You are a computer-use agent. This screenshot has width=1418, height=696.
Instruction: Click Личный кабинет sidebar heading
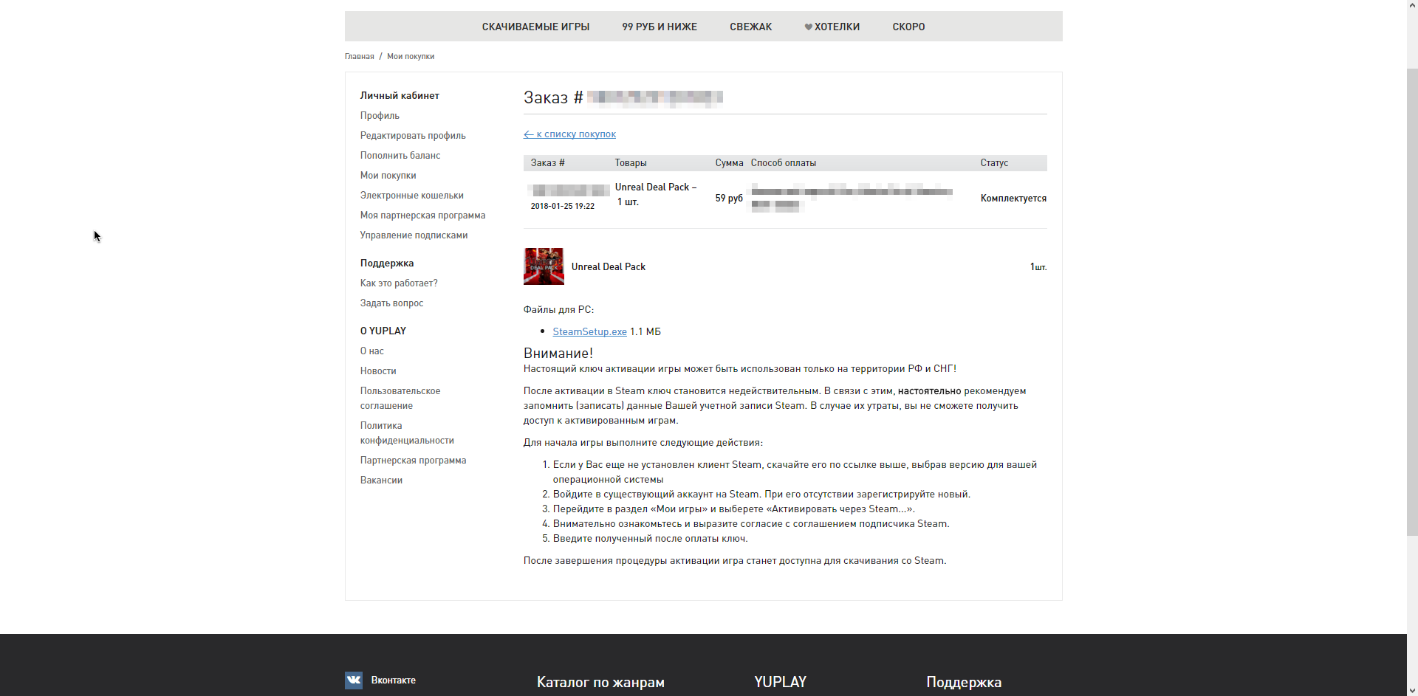click(400, 95)
